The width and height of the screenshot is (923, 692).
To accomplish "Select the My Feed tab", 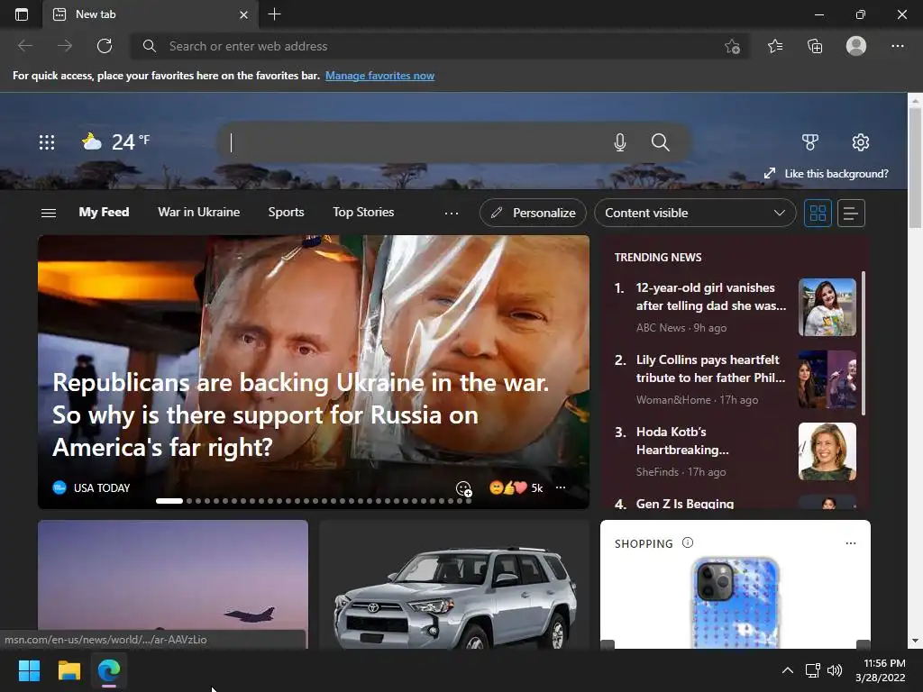I will tap(104, 213).
